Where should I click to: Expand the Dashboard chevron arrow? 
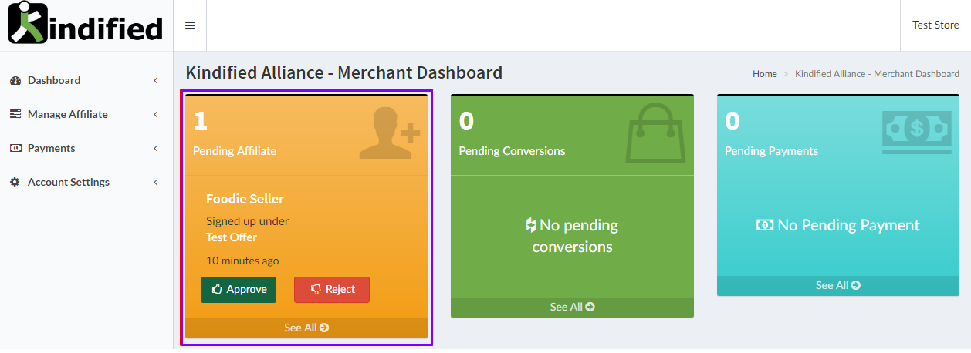[x=155, y=80]
